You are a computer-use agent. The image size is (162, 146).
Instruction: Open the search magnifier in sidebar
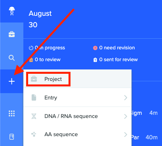click(x=12, y=58)
